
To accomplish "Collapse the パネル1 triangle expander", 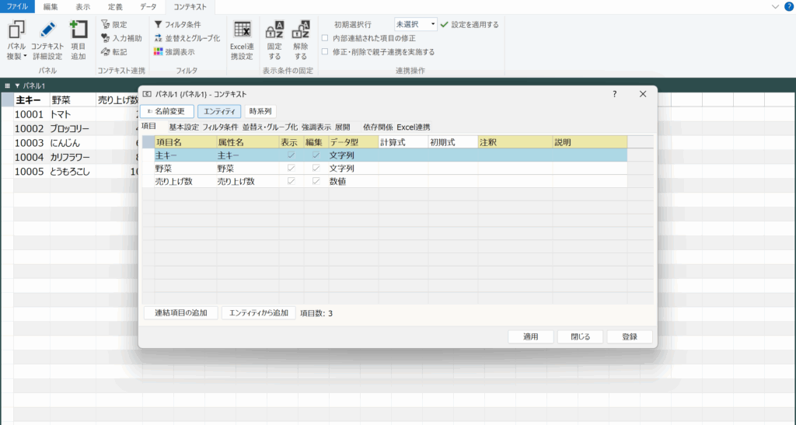I will pos(17,85).
